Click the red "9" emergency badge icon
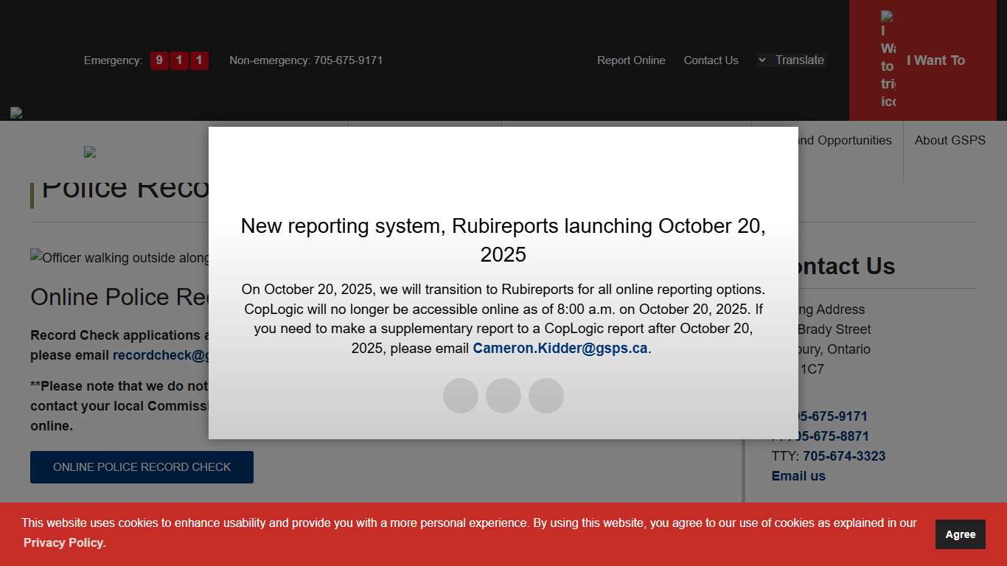The image size is (1007, 566). tap(159, 60)
